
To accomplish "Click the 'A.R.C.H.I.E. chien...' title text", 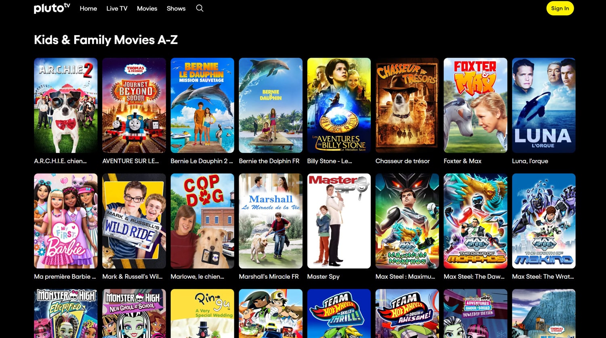I will pos(60,161).
